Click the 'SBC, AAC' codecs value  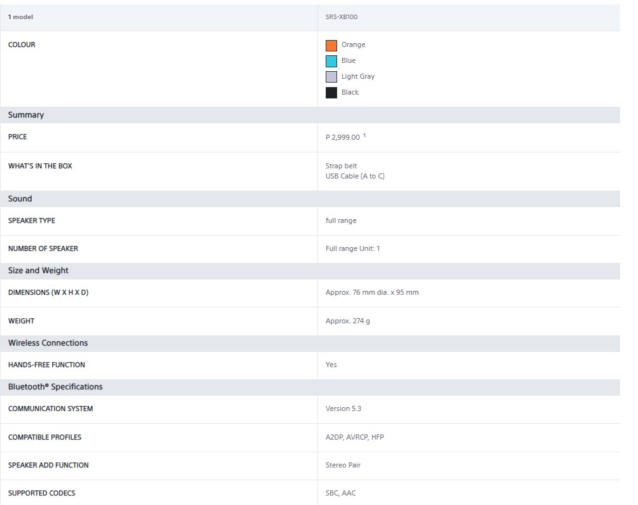[340, 493]
